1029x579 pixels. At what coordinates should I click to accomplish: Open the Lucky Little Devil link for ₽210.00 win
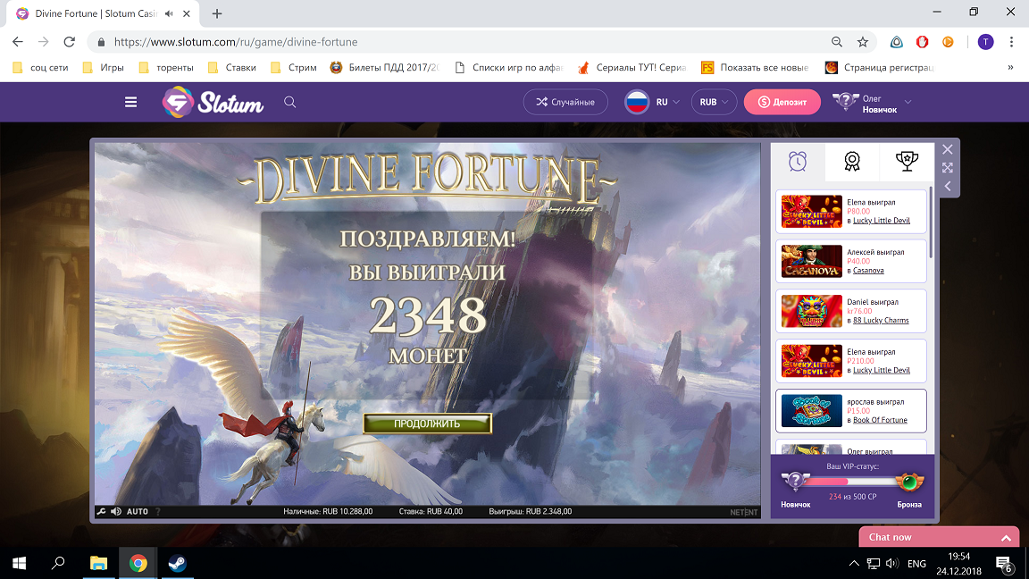coord(882,370)
